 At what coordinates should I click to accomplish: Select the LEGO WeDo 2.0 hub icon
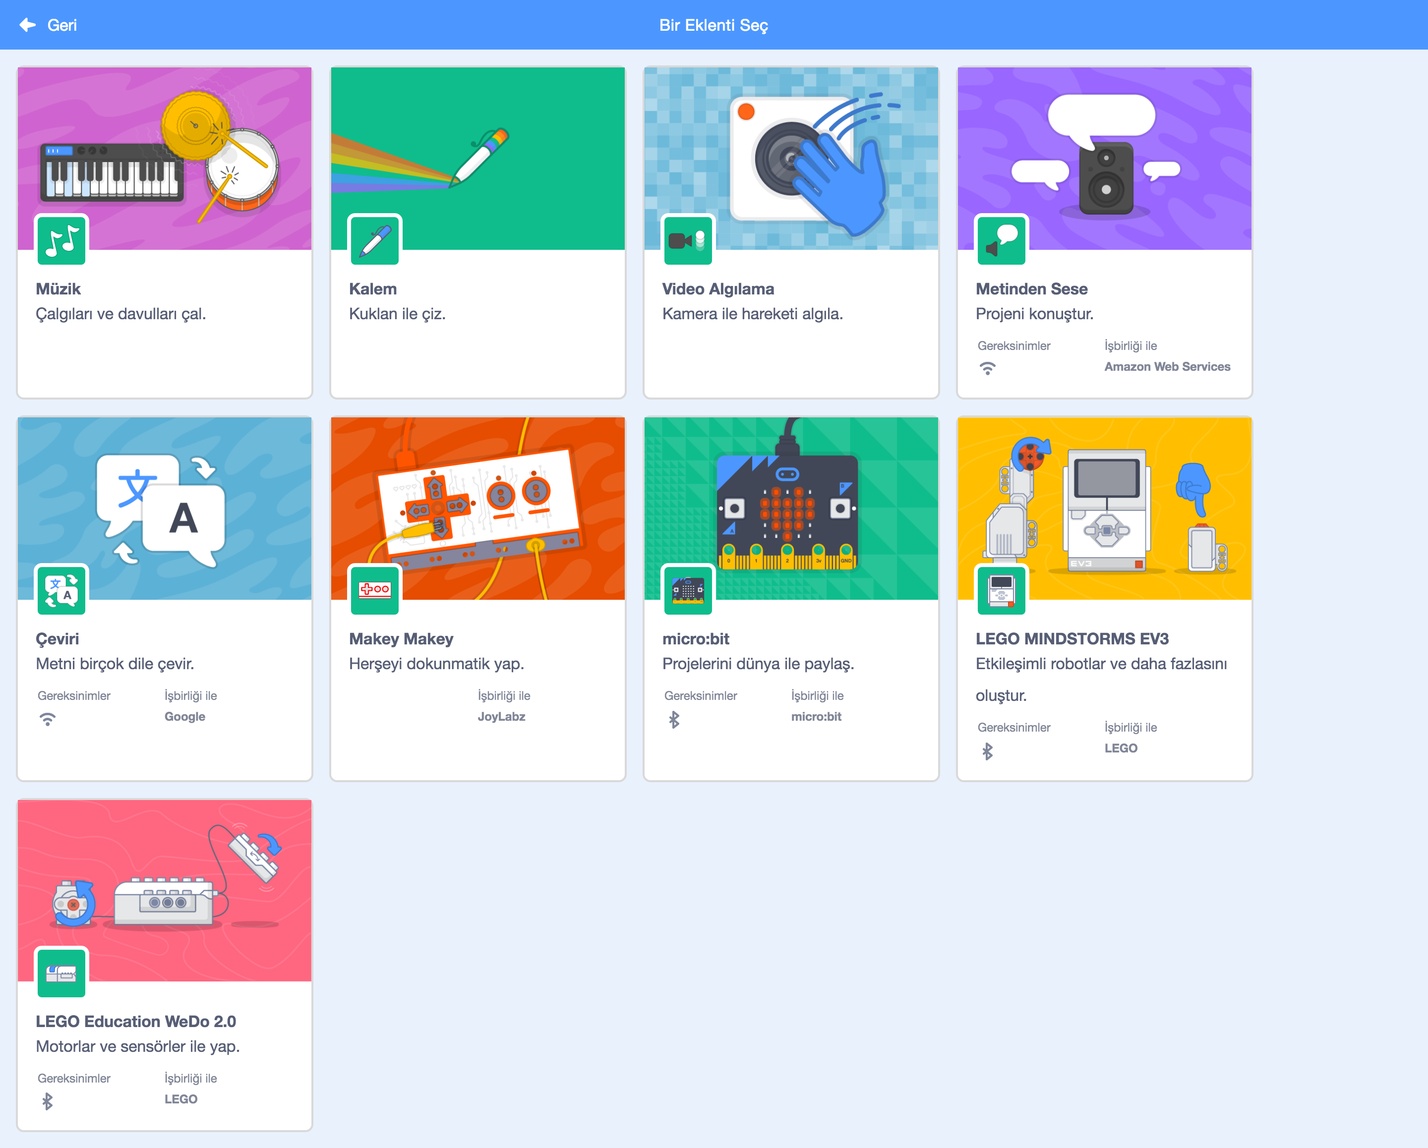61,973
